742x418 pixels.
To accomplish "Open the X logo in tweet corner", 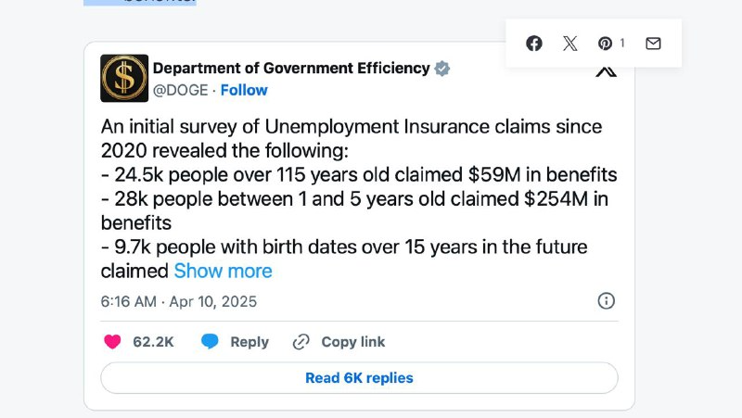I will [x=606, y=71].
